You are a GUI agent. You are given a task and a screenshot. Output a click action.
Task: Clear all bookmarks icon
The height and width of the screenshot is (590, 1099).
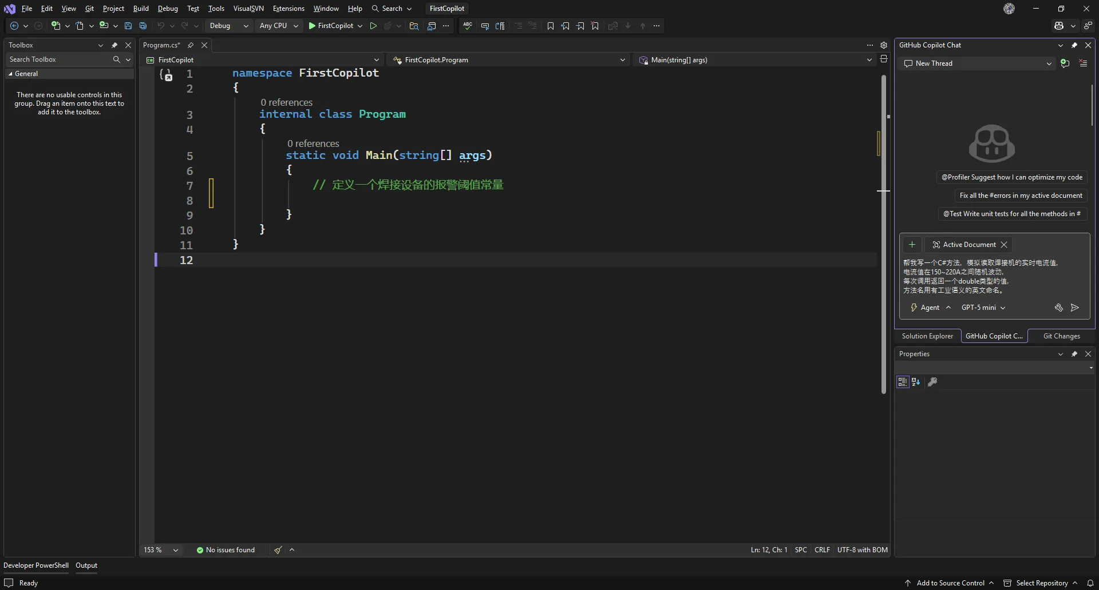pyautogui.click(x=595, y=26)
